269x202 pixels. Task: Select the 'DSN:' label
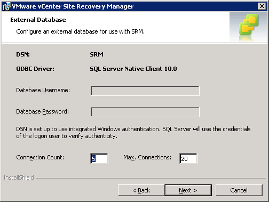click(x=23, y=54)
